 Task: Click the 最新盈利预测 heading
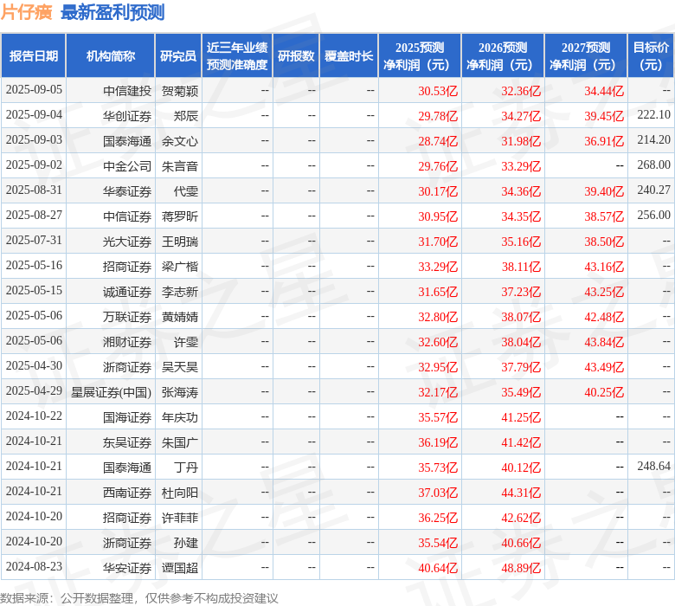click(x=112, y=12)
